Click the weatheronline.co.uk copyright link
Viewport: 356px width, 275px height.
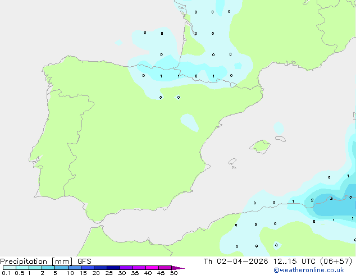coord(309,270)
